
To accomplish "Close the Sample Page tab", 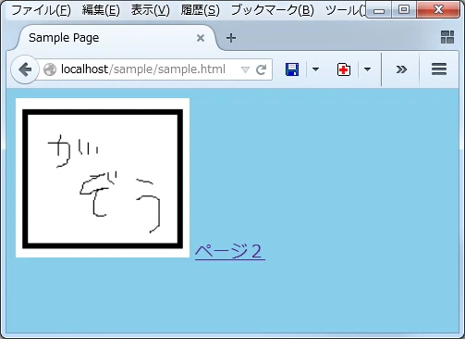I will 201,38.
